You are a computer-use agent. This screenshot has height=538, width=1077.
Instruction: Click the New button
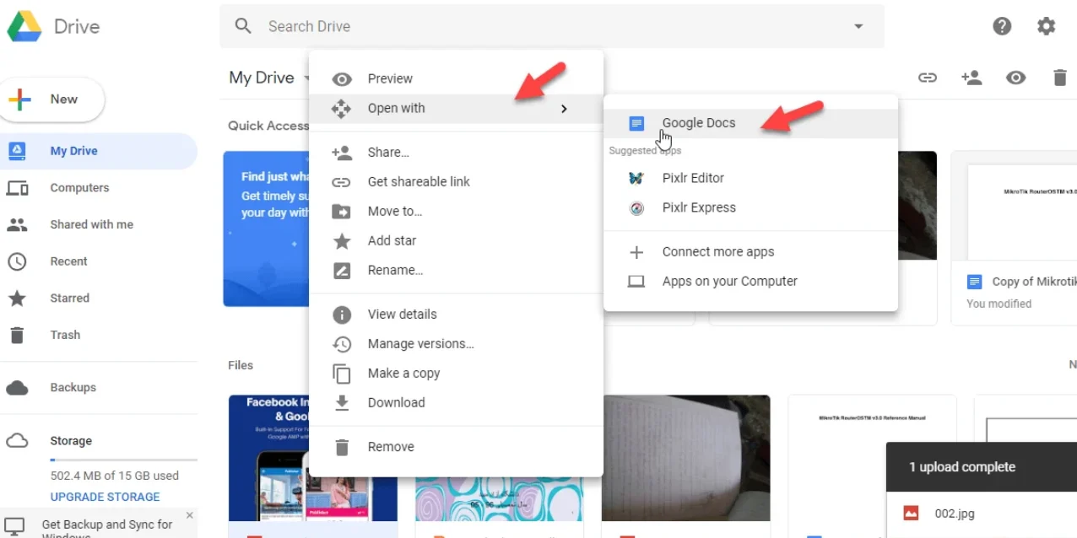52,99
